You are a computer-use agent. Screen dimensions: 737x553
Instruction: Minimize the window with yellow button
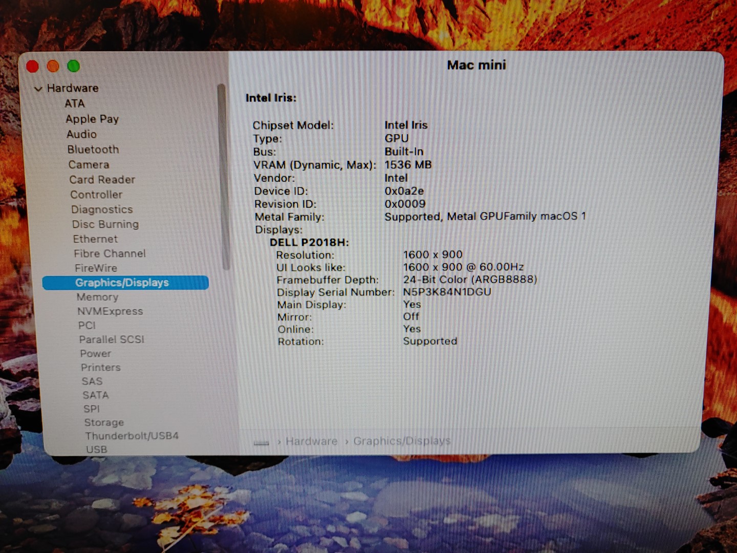[x=53, y=66]
